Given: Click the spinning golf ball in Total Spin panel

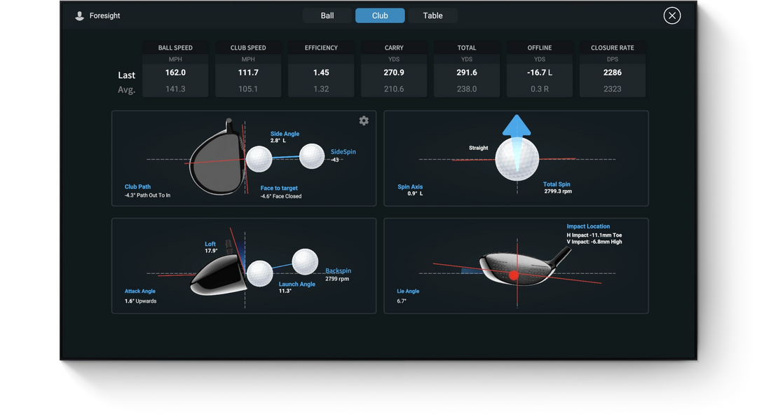Looking at the screenshot, I should coord(517,160).
